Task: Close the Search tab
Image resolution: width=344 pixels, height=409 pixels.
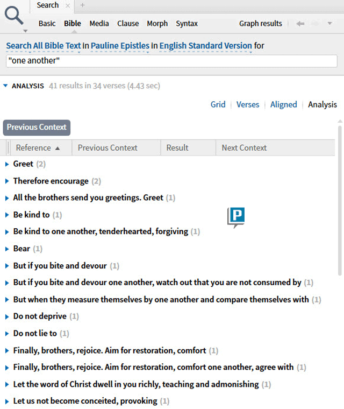Action: pos(67,5)
